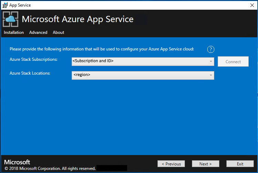Screen dimensions: 258x173
Task: Click the App Service title bar icon
Action: pyautogui.click(x=5, y=5)
